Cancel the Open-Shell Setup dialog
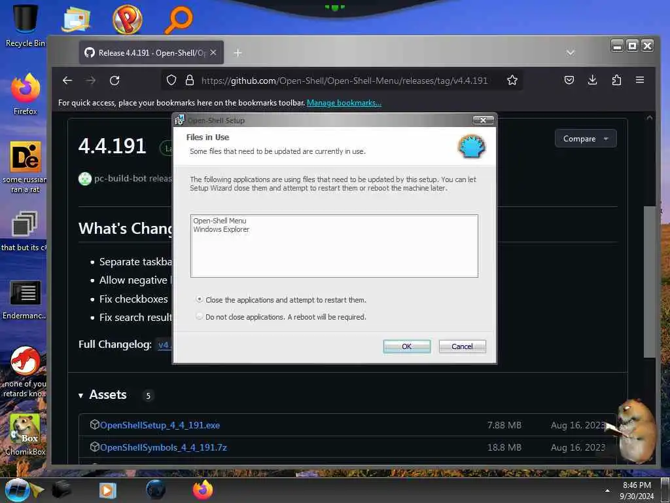The width and height of the screenshot is (670, 503). point(463,346)
